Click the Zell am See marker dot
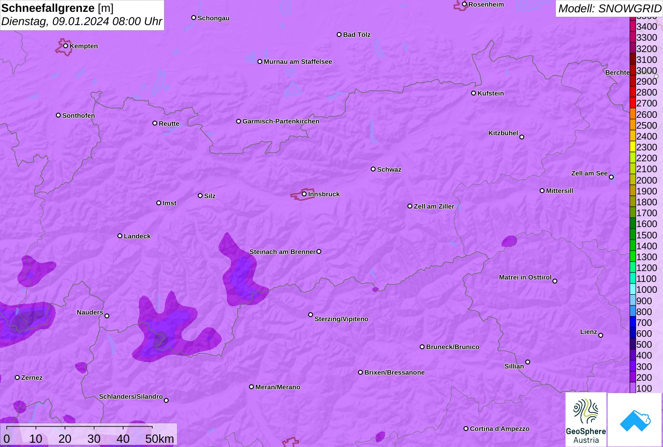The width and height of the screenshot is (663, 447). point(611,177)
